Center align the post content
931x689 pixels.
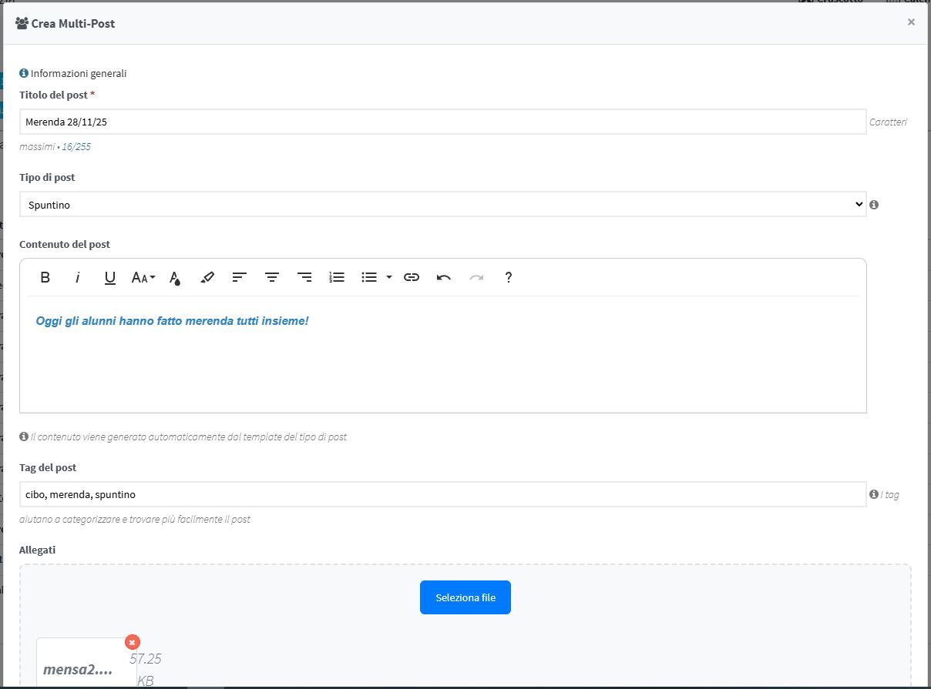coord(272,277)
